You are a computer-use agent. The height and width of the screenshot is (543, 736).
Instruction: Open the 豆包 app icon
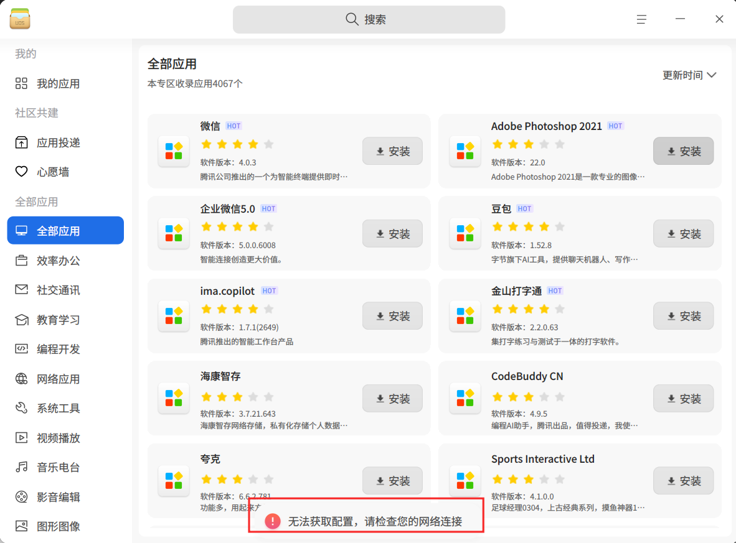coord(465,233)
